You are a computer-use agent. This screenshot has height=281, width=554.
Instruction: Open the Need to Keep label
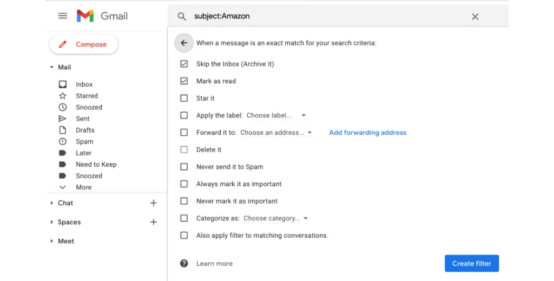tap(96, 165)
